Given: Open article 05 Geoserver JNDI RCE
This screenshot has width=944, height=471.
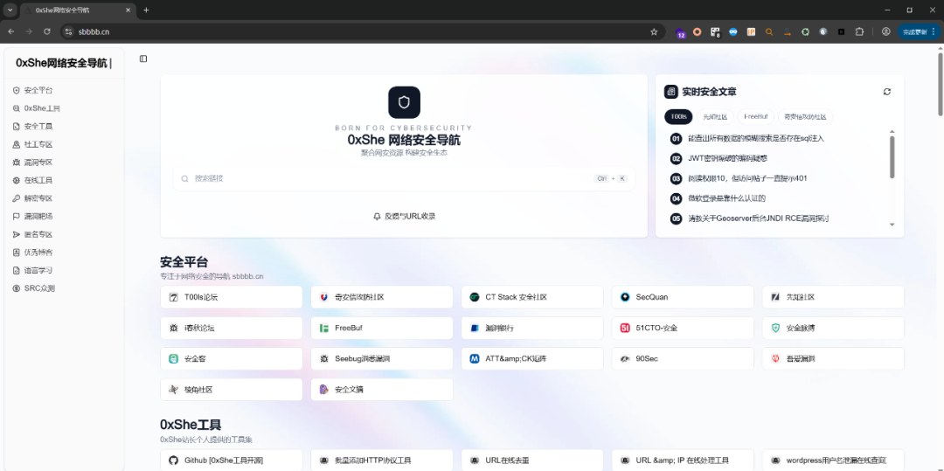Looking at the screenshot, I should 759,218.
